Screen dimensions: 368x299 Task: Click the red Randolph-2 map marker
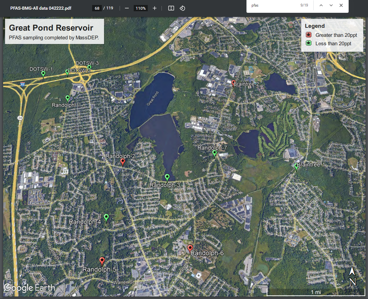tap(123, 161)
